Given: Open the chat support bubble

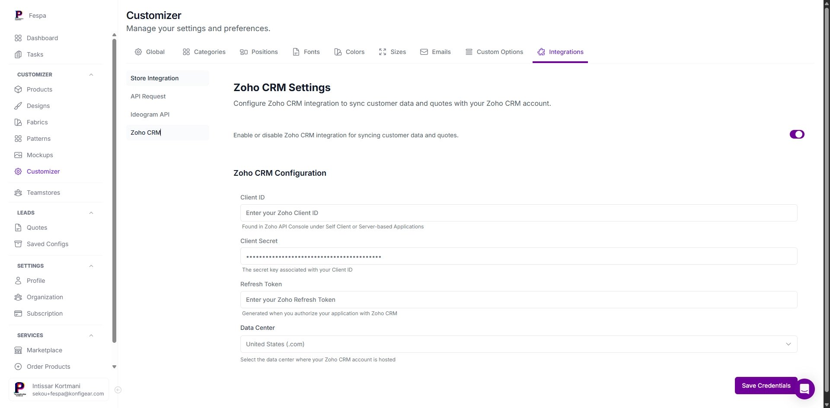Looking at the screenshot, I should pos(804,389).
